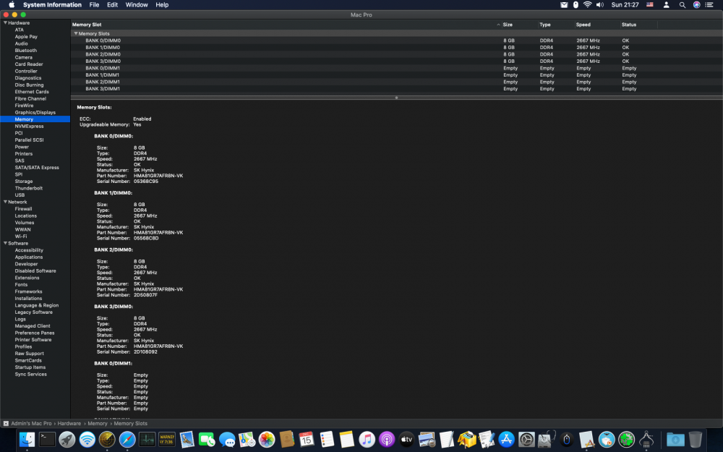Open Spotlight search in menu bar
The image size is (723, 452).
[x=682, y=4]
